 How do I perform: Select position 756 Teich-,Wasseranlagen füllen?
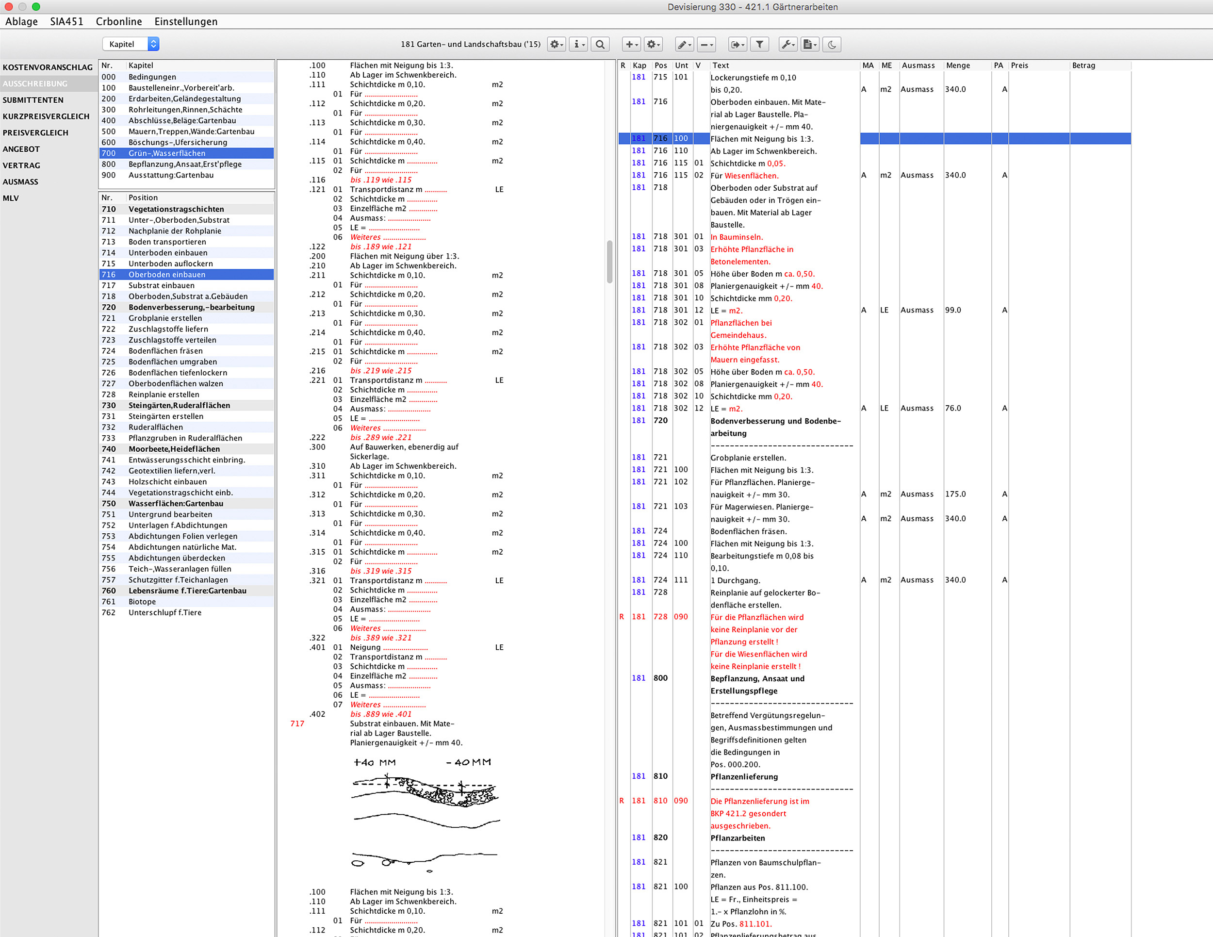[187, 569]
